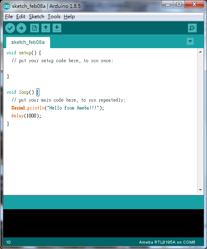This screenshot has height=249, width=207.
Task: Upload the sketch with arrow button
Action: (x=22, y=28)
